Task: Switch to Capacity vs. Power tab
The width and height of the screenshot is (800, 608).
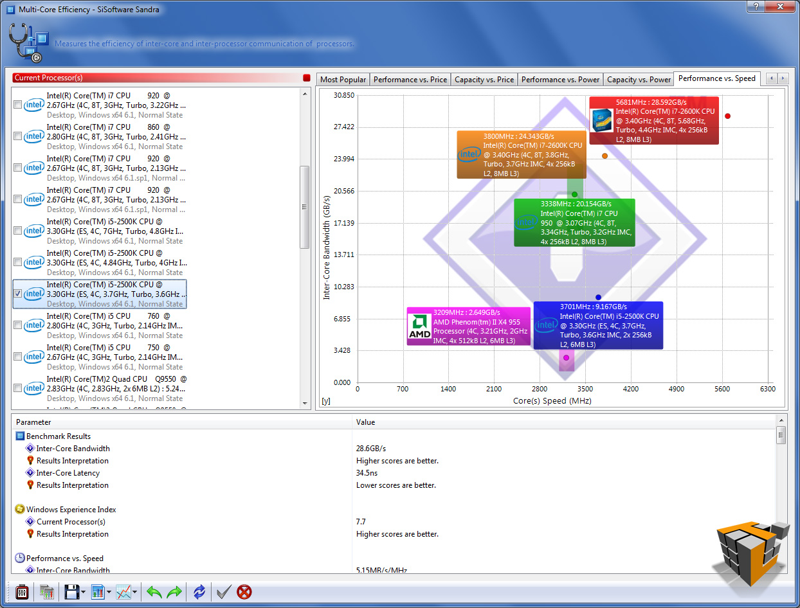Action: pyautogui.click(x=639, y=80)
